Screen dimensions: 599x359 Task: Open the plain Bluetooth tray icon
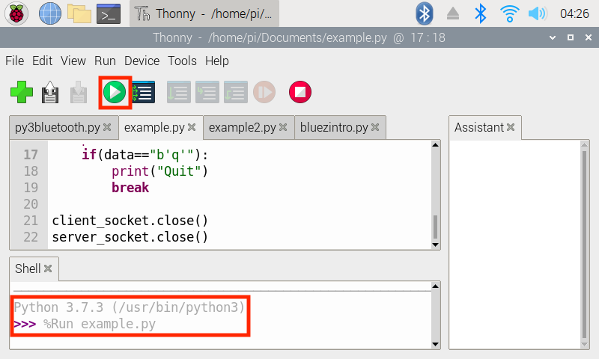point(480,13)
